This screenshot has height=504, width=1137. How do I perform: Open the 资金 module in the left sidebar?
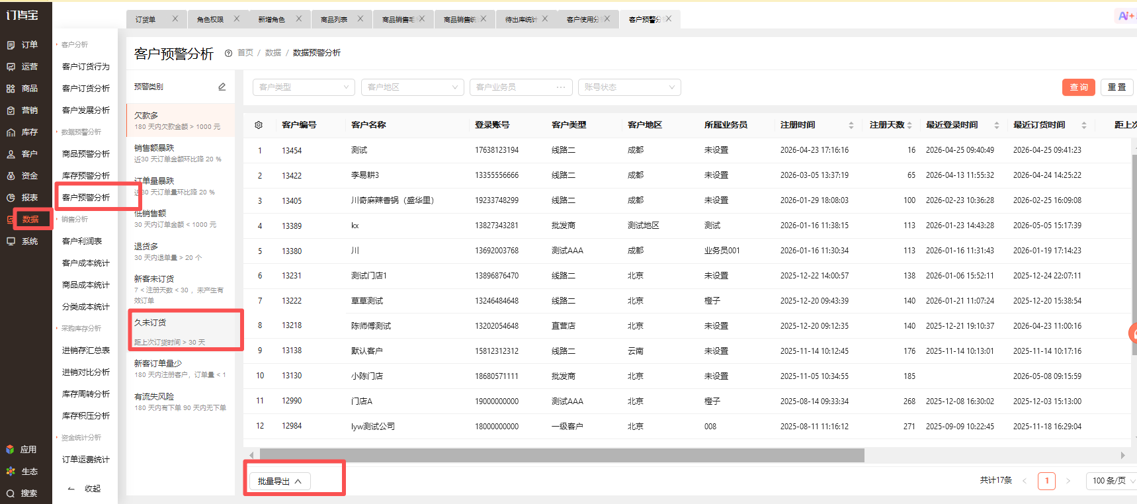coord(22,176)
